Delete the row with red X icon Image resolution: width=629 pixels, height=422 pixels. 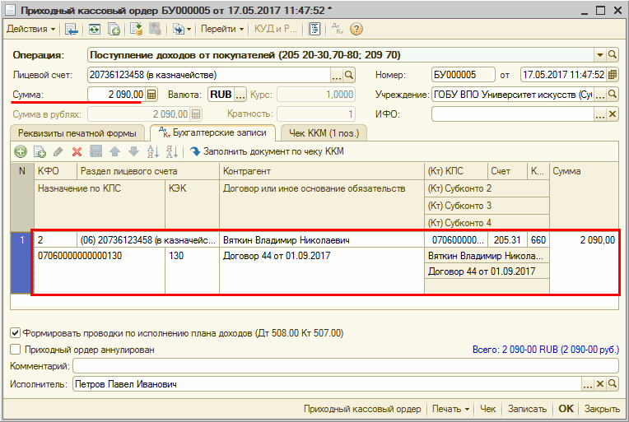tap(77, 151)
